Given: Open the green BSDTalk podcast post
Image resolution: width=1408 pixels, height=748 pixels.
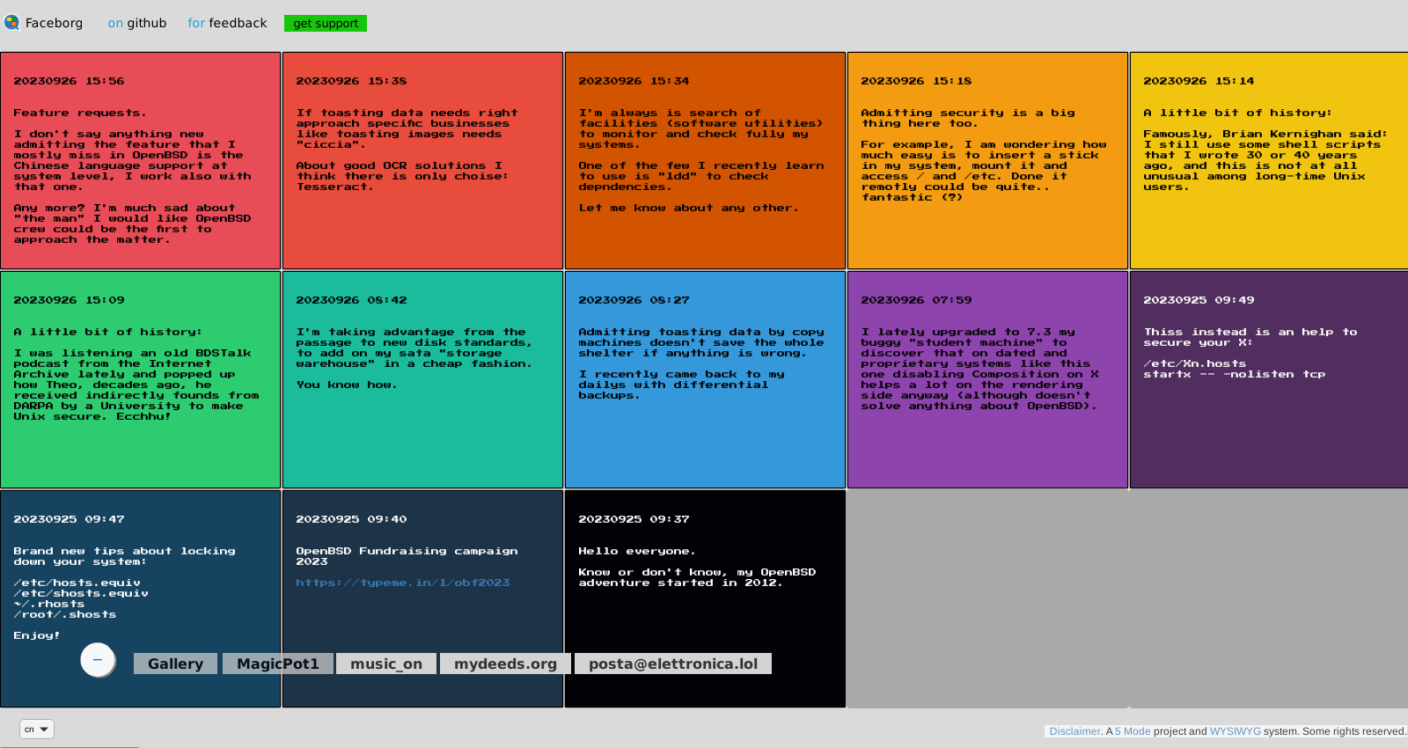Looking at the screenshot, I should [141, 379].
